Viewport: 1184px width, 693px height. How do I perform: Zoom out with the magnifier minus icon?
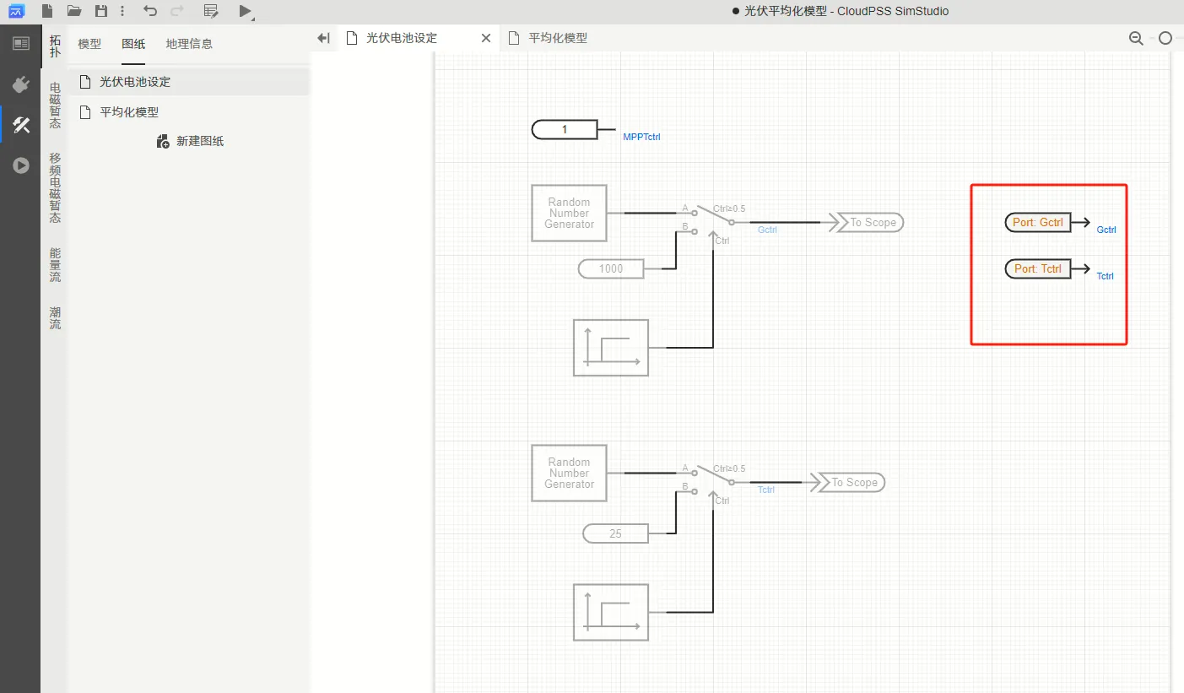coord(1137,38)
